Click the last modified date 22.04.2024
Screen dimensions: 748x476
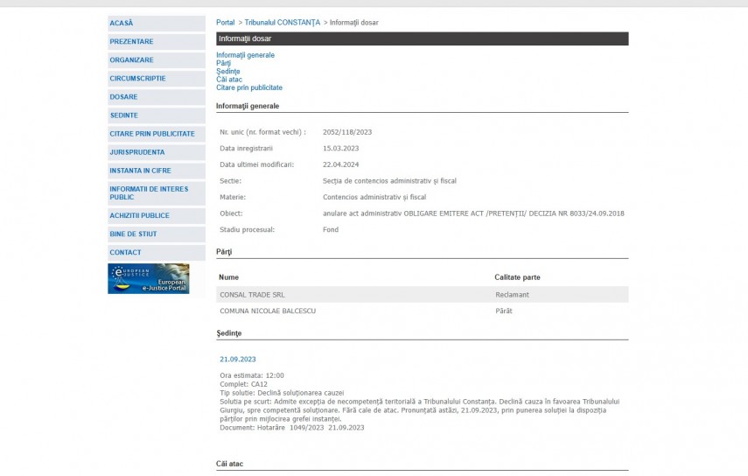[x=340, y=164]
